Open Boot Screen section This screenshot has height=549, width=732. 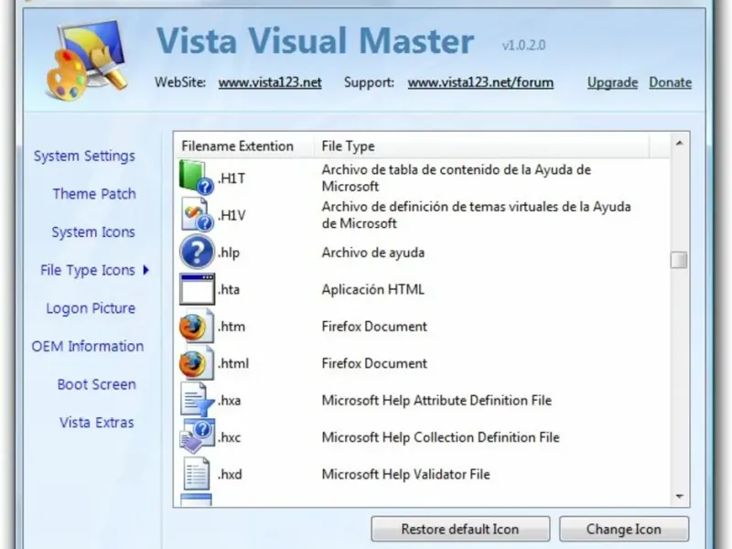click(97, 384)
